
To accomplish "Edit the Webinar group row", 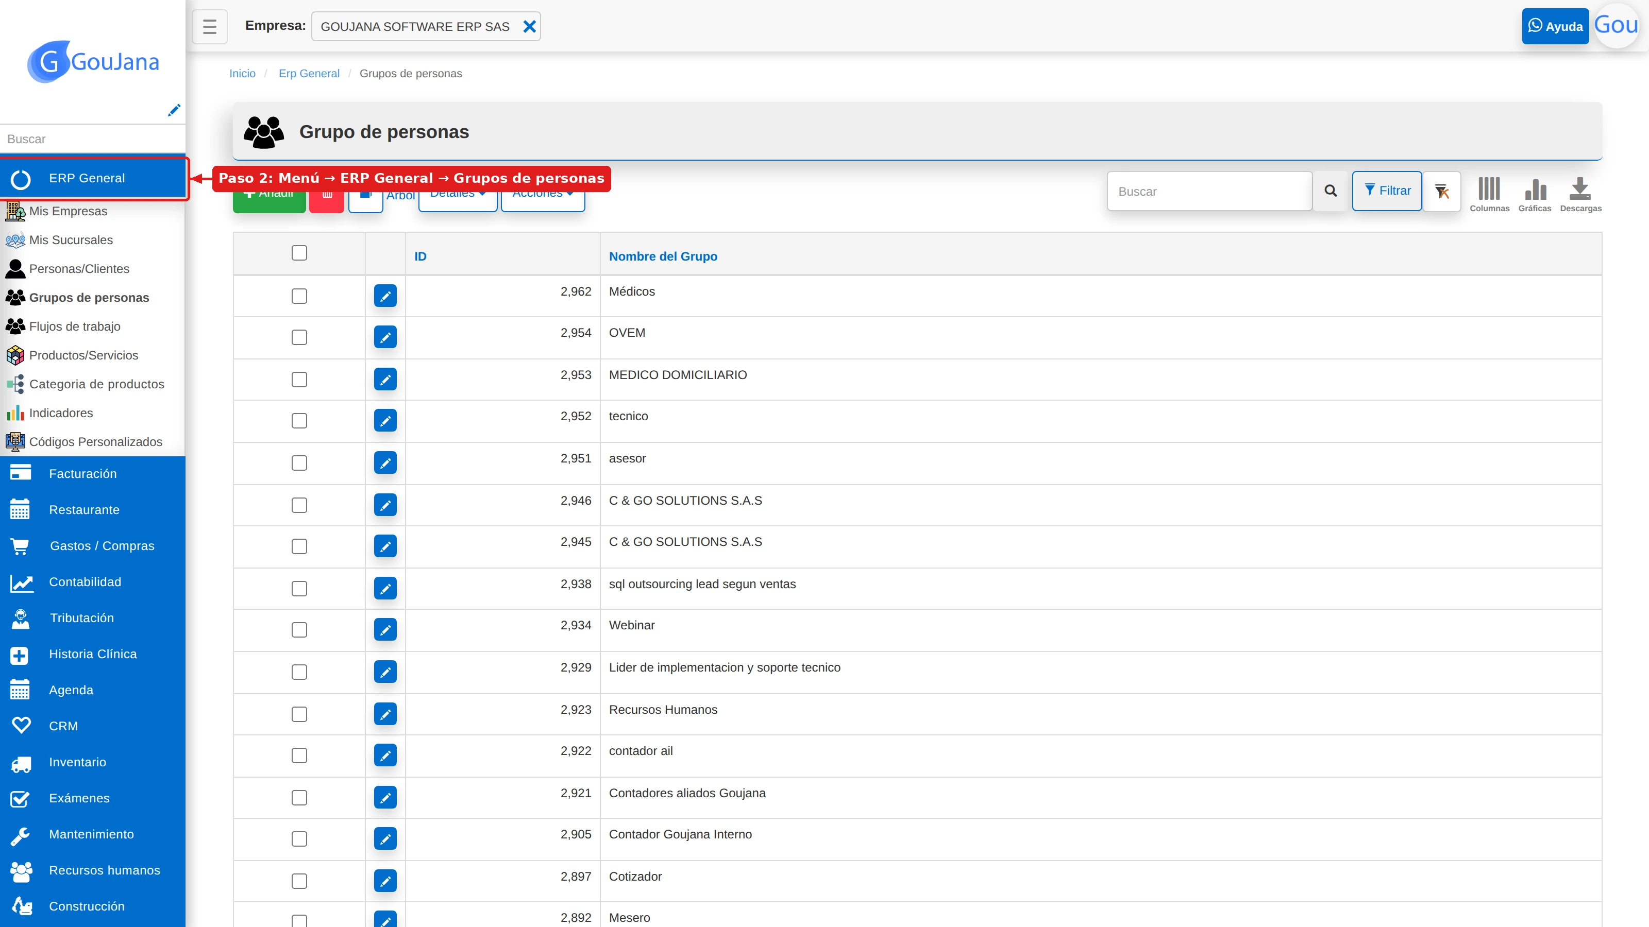I will (385, 629).
